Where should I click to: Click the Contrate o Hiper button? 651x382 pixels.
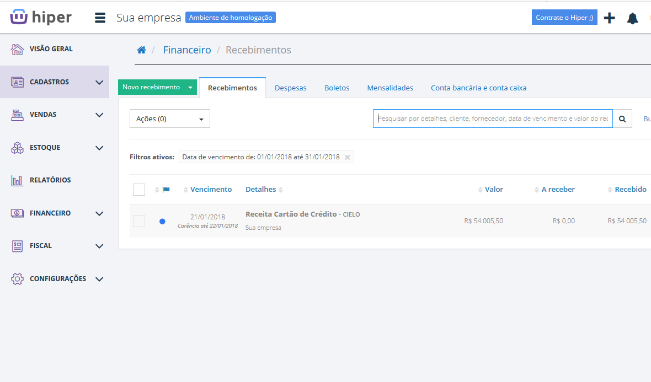pyautogui.click(x=564, y=18)
